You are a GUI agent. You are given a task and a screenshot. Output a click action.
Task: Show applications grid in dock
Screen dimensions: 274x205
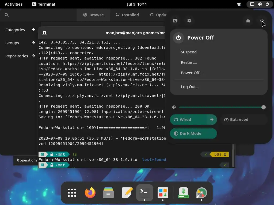[x=72, y=193]
